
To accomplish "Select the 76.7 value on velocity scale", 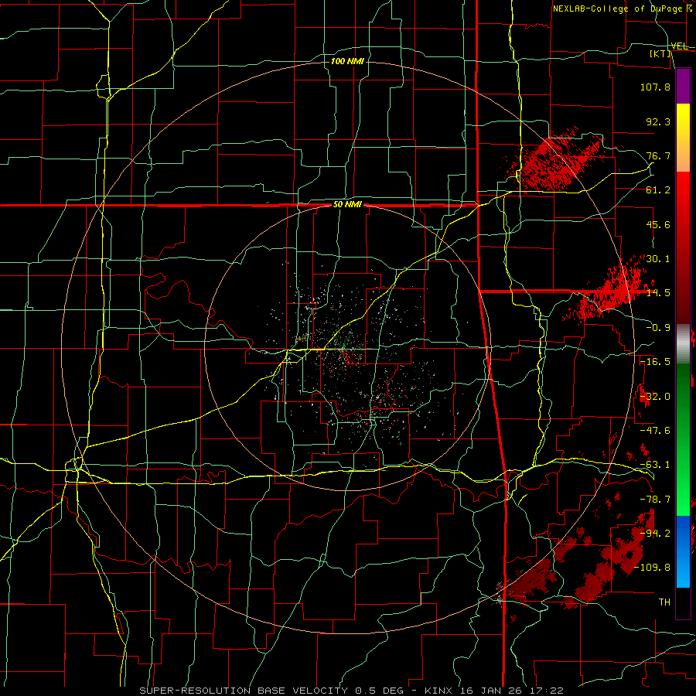I will (658, 155).
